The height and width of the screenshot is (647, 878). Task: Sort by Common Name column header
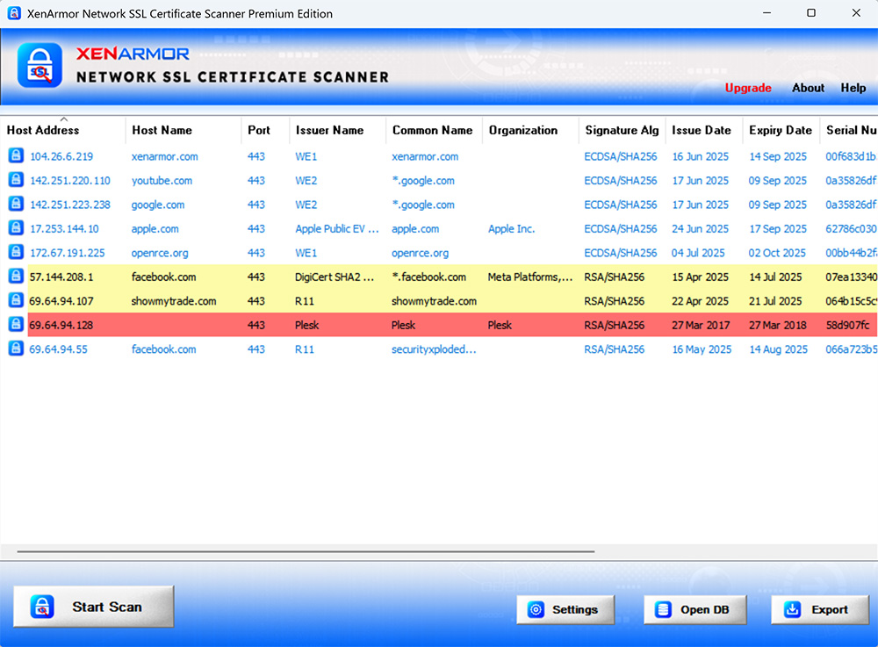click(435, 131)
